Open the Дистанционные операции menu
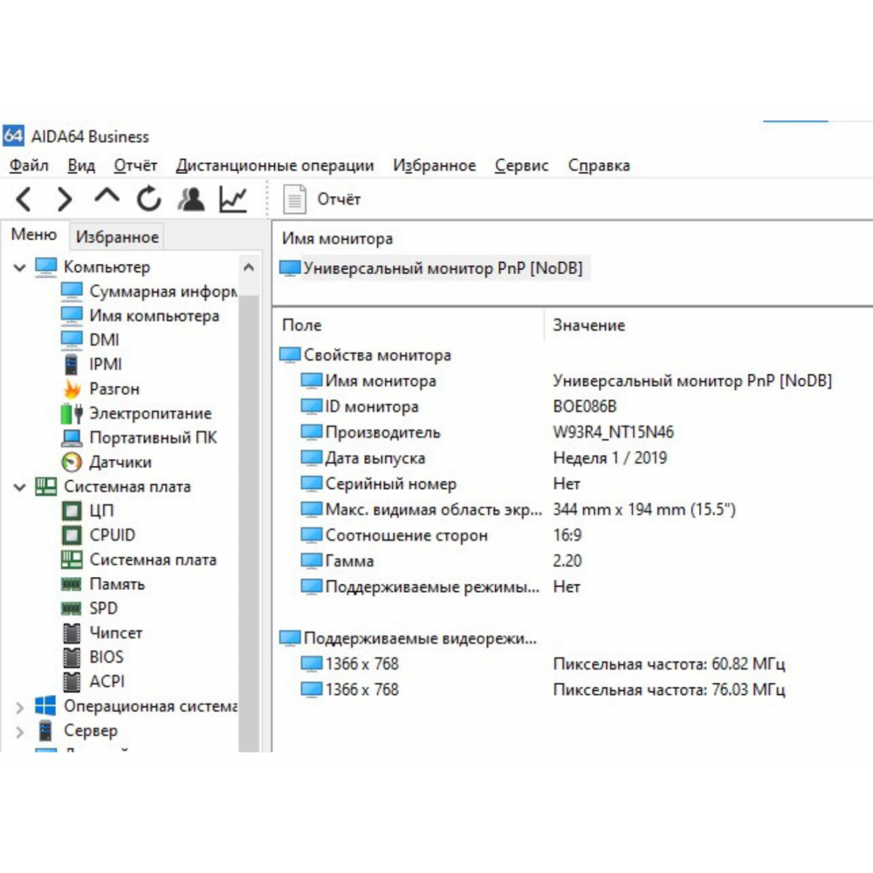The image size is (873, 873). (275, 165)
